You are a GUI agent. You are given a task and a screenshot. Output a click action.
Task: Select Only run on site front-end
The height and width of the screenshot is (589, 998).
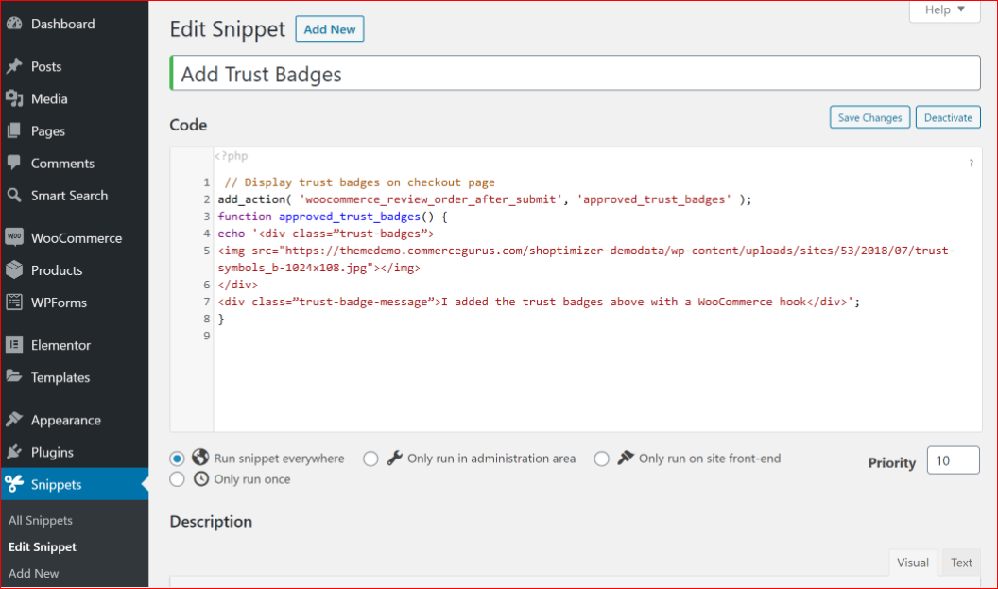pyautogui.click(x=602, y=459)
